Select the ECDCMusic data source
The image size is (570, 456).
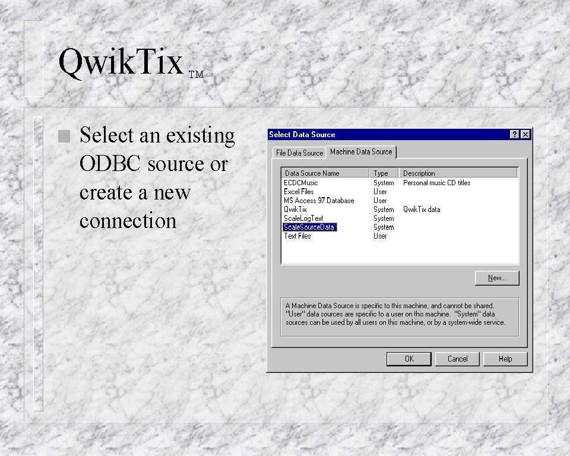click(301, 183)
